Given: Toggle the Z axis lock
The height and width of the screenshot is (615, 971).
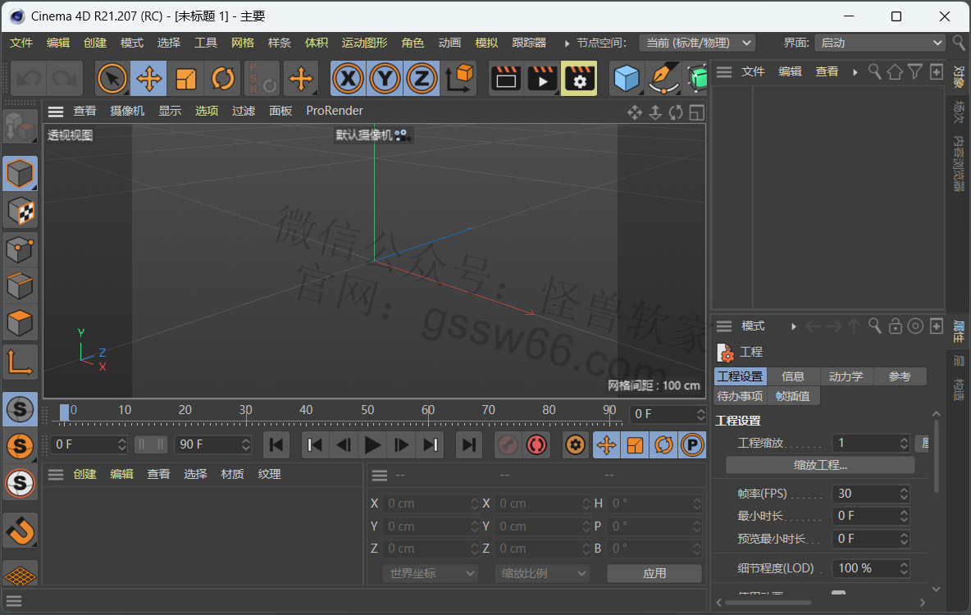Looking at the screenshot, I should [422, 79].
